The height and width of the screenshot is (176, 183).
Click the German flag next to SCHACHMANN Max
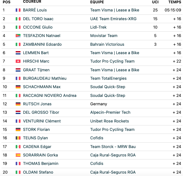(18, 87)
